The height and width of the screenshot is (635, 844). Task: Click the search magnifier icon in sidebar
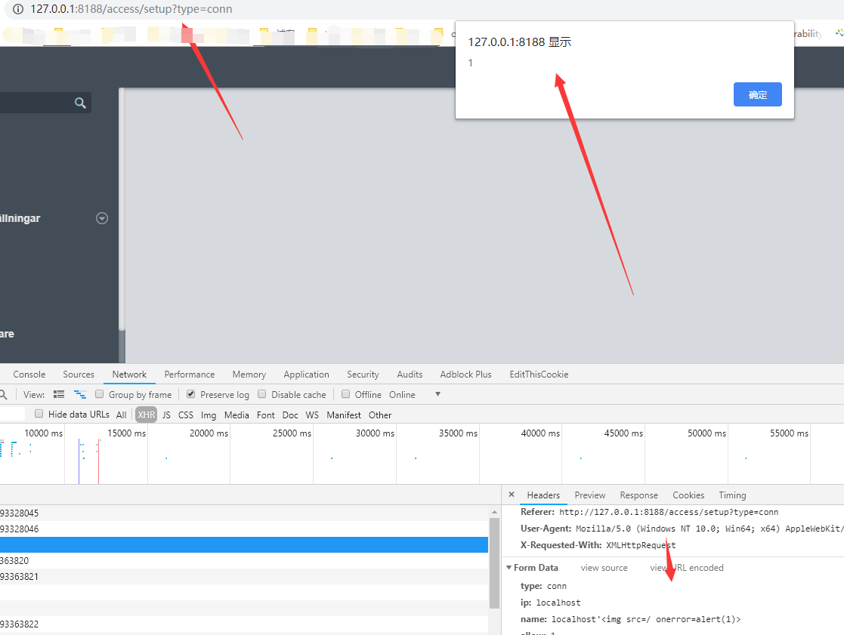80,103
